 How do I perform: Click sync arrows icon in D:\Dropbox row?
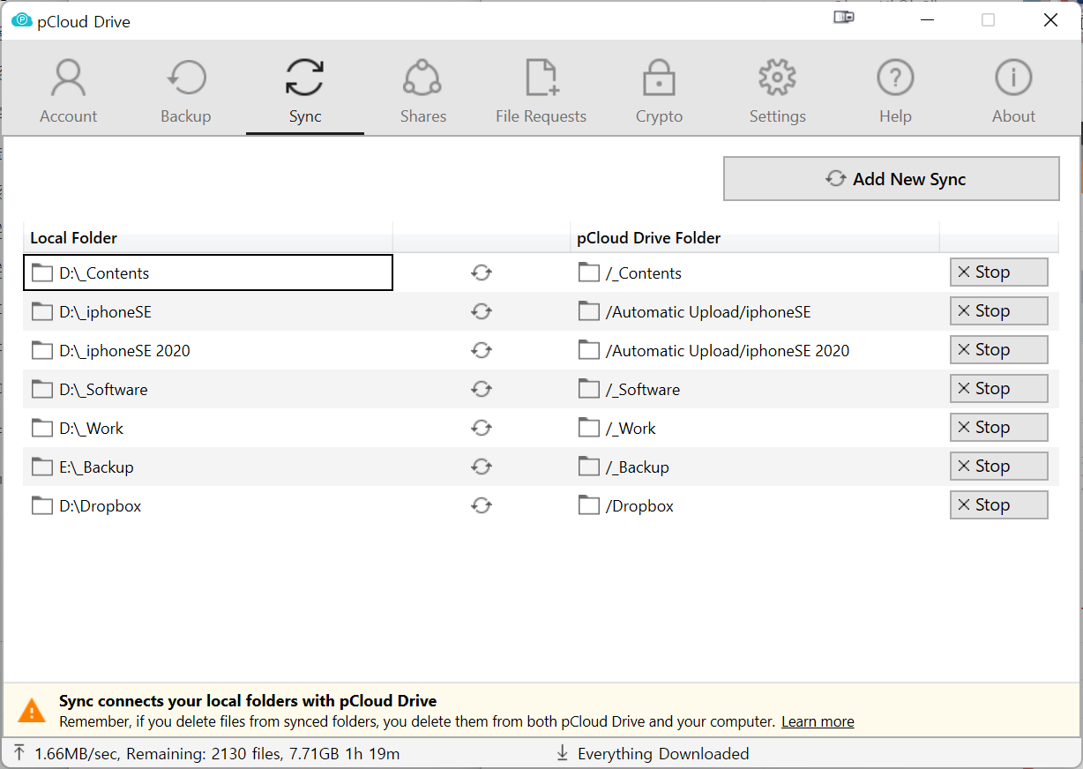point(481,506)
